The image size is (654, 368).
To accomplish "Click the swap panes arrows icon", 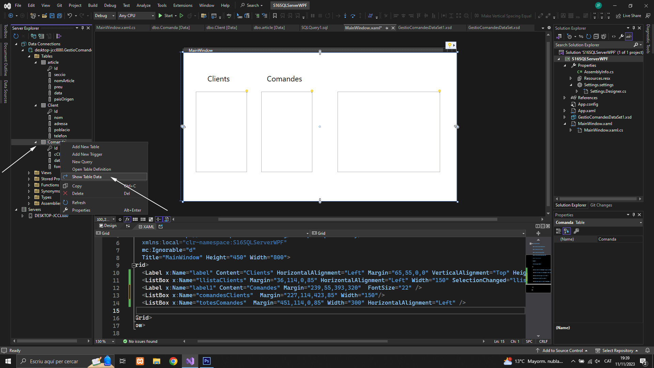I will 128,226.
